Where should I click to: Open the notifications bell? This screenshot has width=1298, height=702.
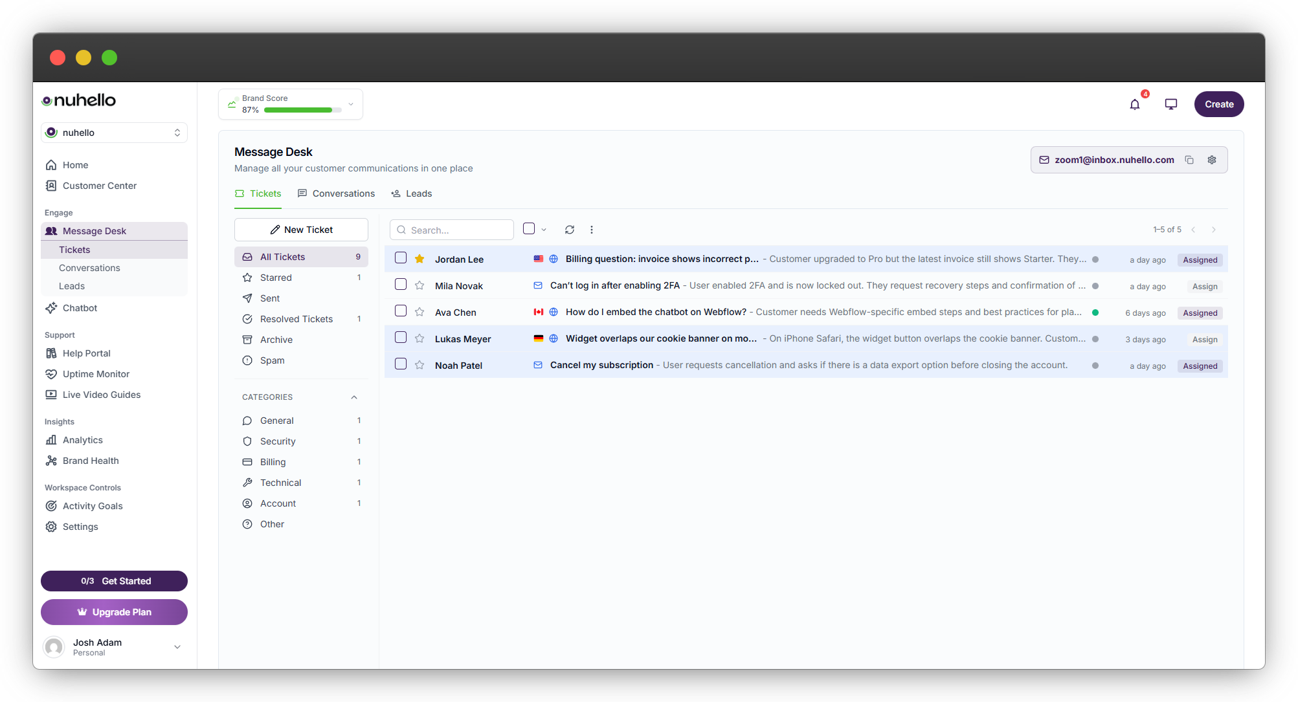pyautogui.click(x=1134, y=104)
